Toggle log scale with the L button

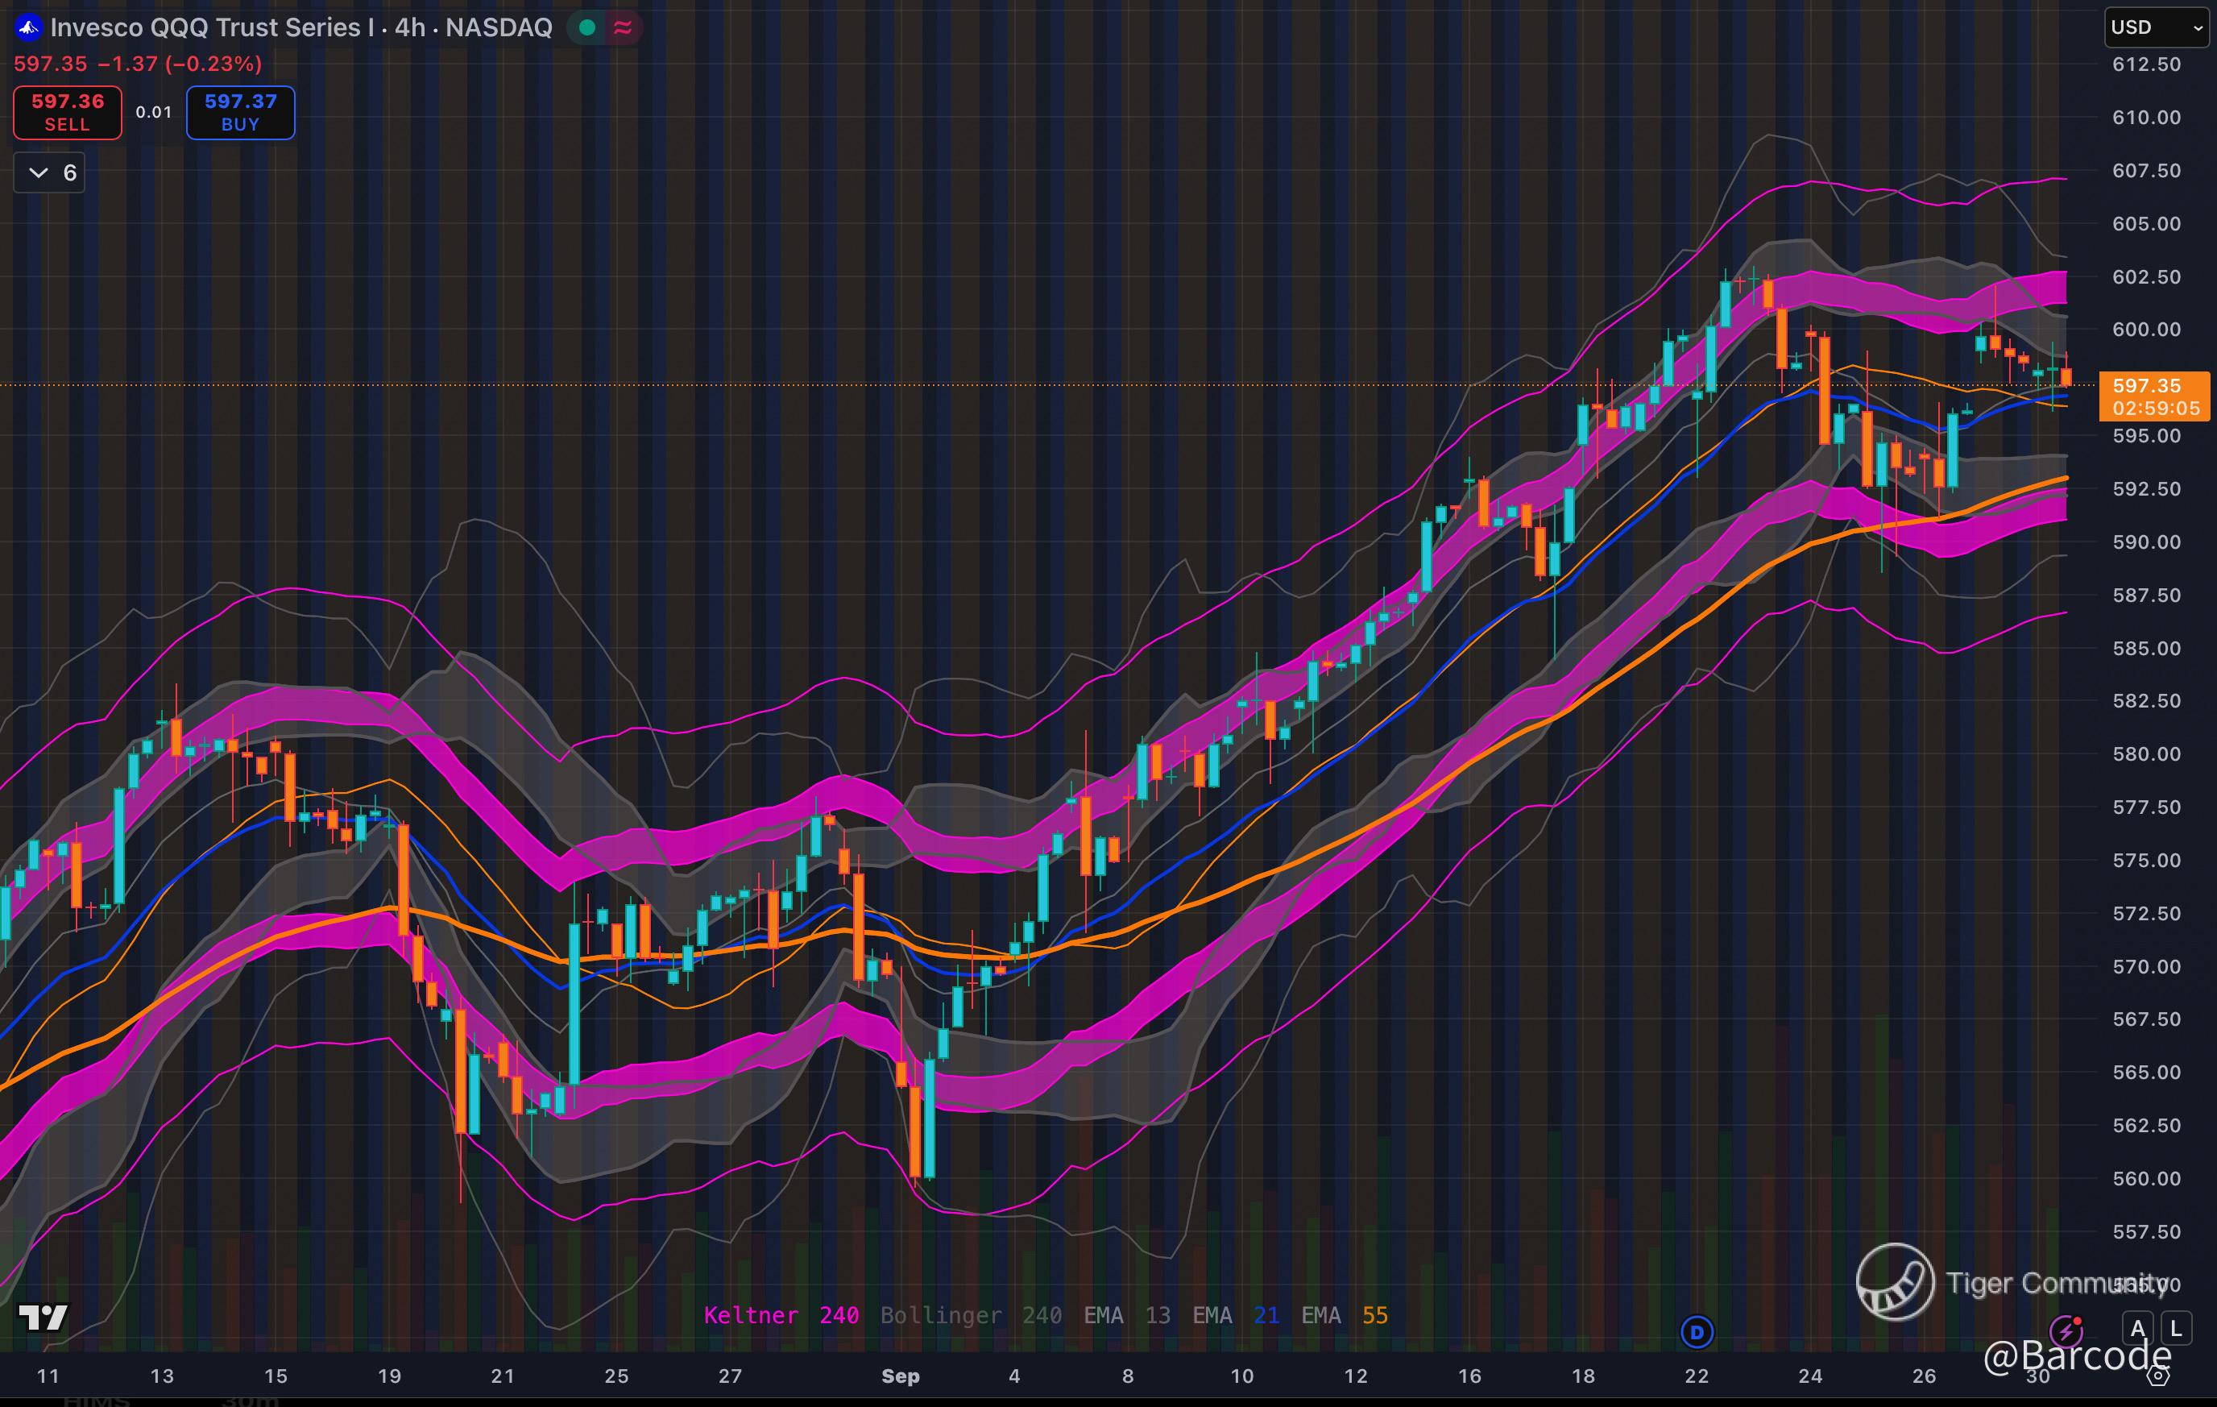click(2176, 1329)
